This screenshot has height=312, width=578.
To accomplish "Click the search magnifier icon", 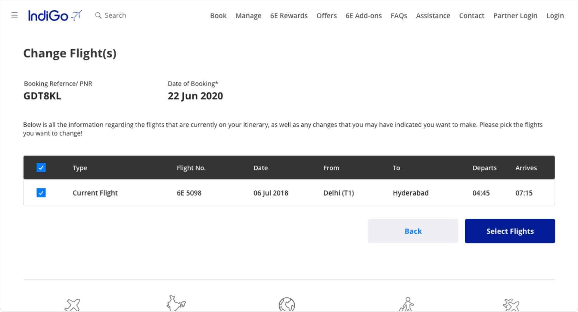I will [98, 15].
